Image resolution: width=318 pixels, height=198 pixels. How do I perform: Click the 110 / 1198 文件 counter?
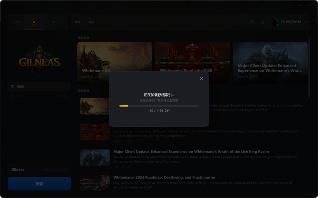click(x=159, y=111)
